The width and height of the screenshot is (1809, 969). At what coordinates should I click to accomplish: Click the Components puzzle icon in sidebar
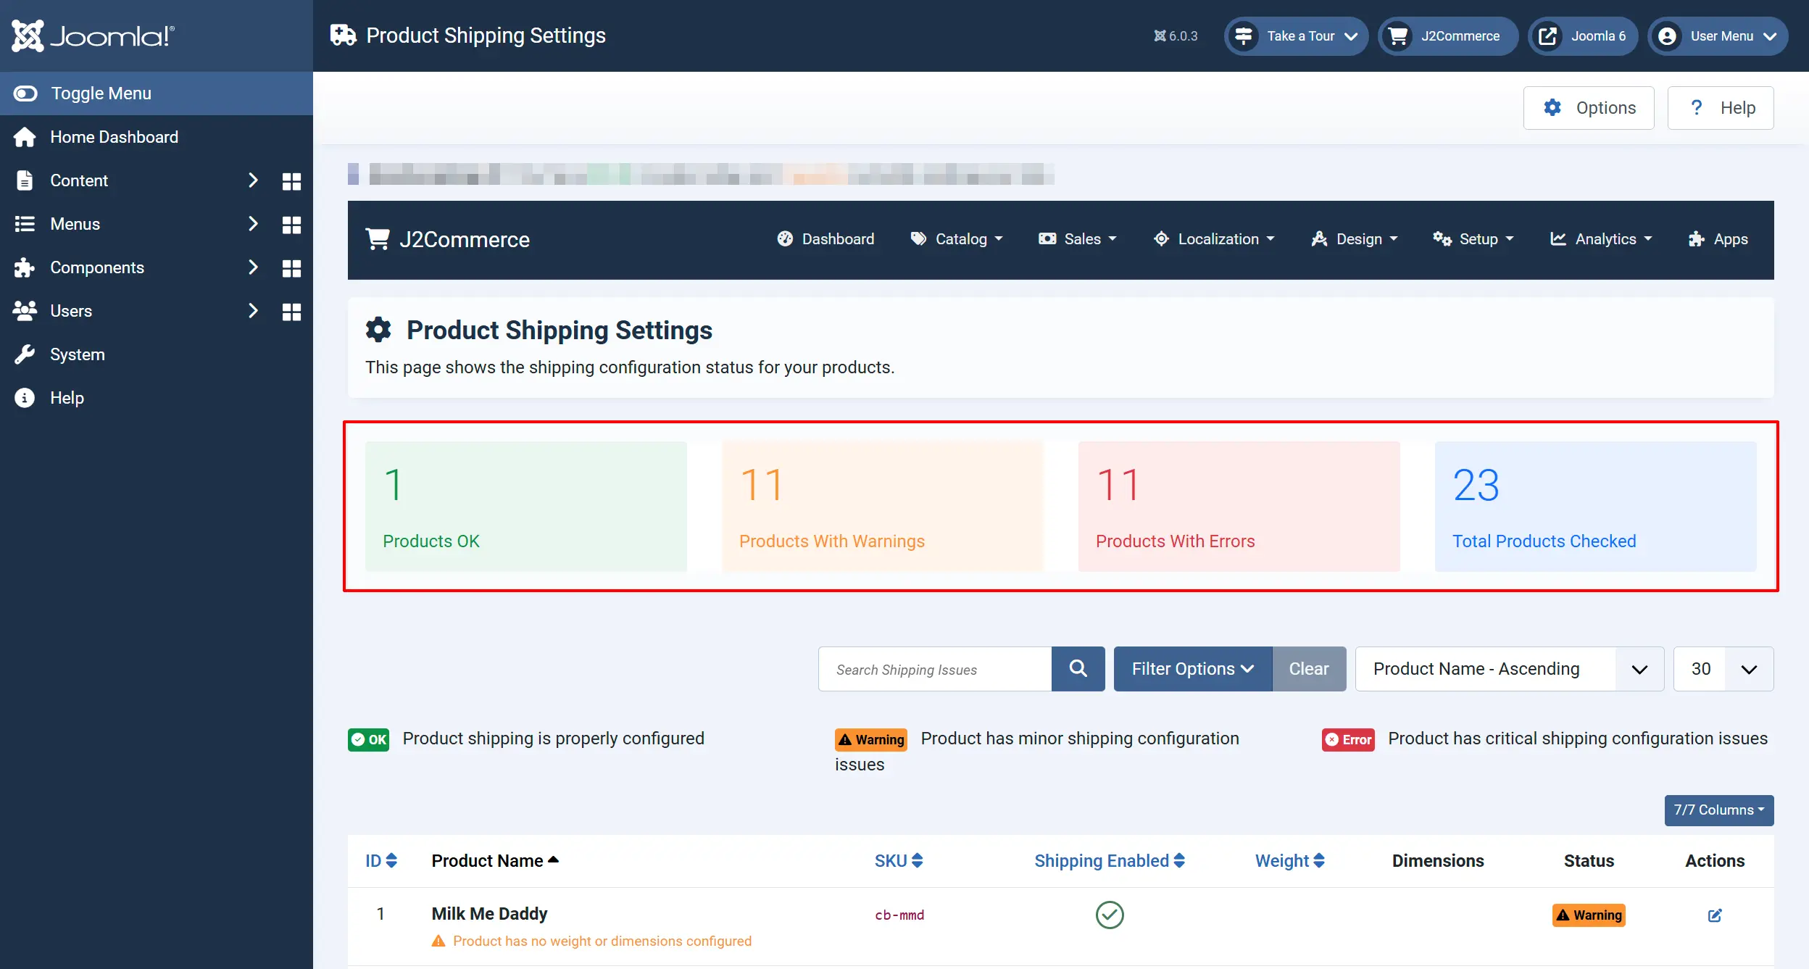25,267
